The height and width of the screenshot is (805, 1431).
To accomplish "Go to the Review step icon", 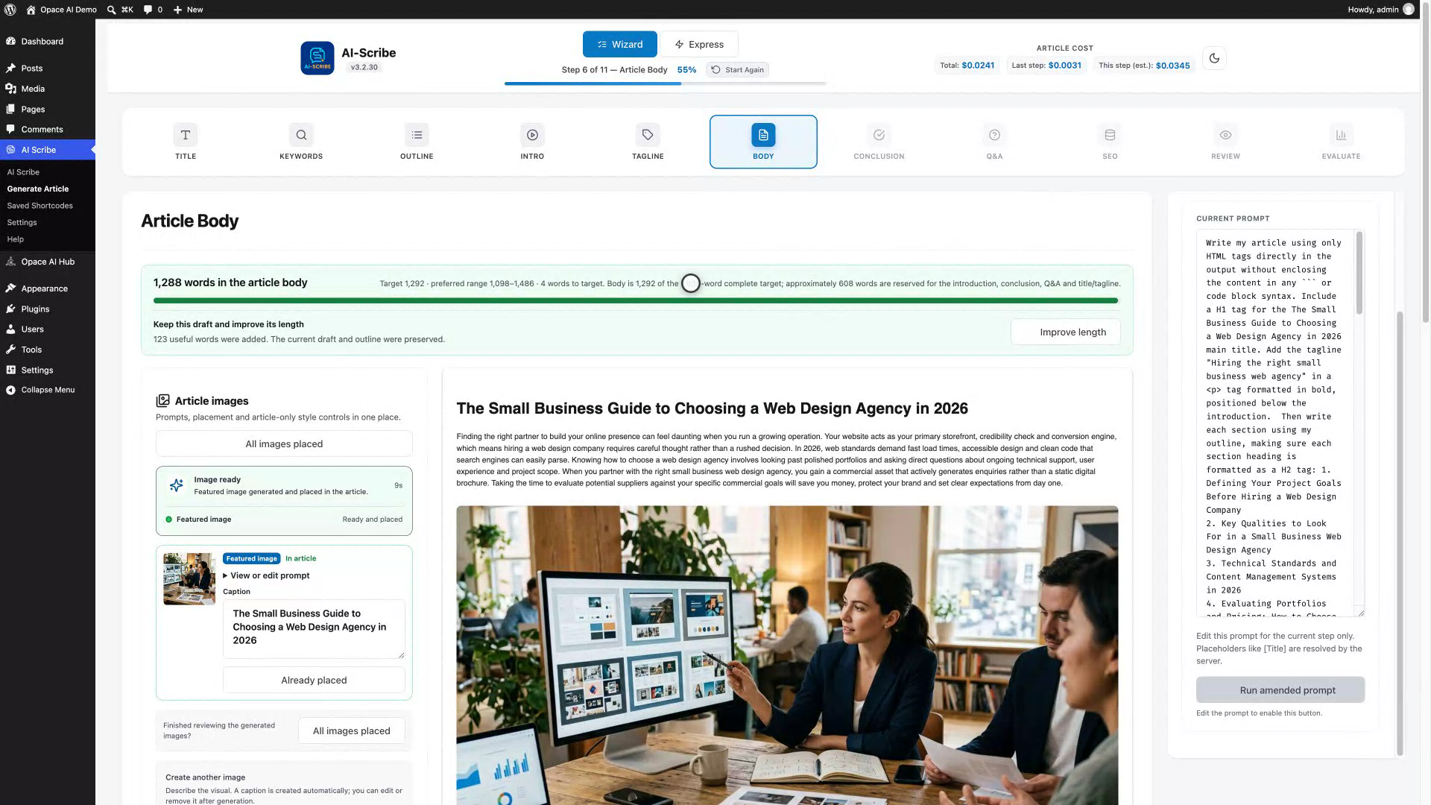I will [x=1225, y=135].
